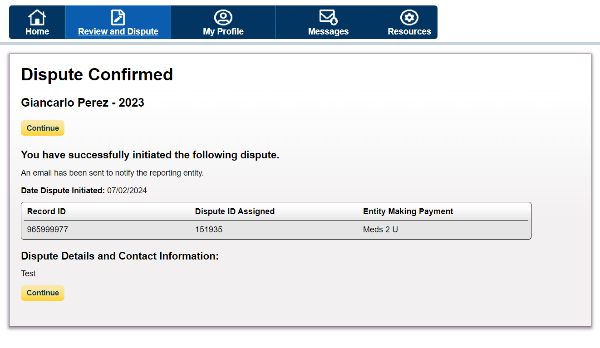Click the Dispute ID value 151935

pyautogui.click(x=209, y=230)
